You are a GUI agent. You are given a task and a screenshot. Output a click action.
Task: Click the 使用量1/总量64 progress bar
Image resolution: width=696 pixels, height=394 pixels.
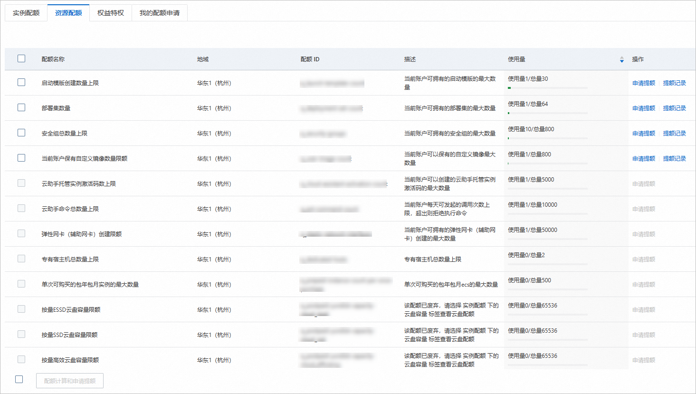point(548,113)
